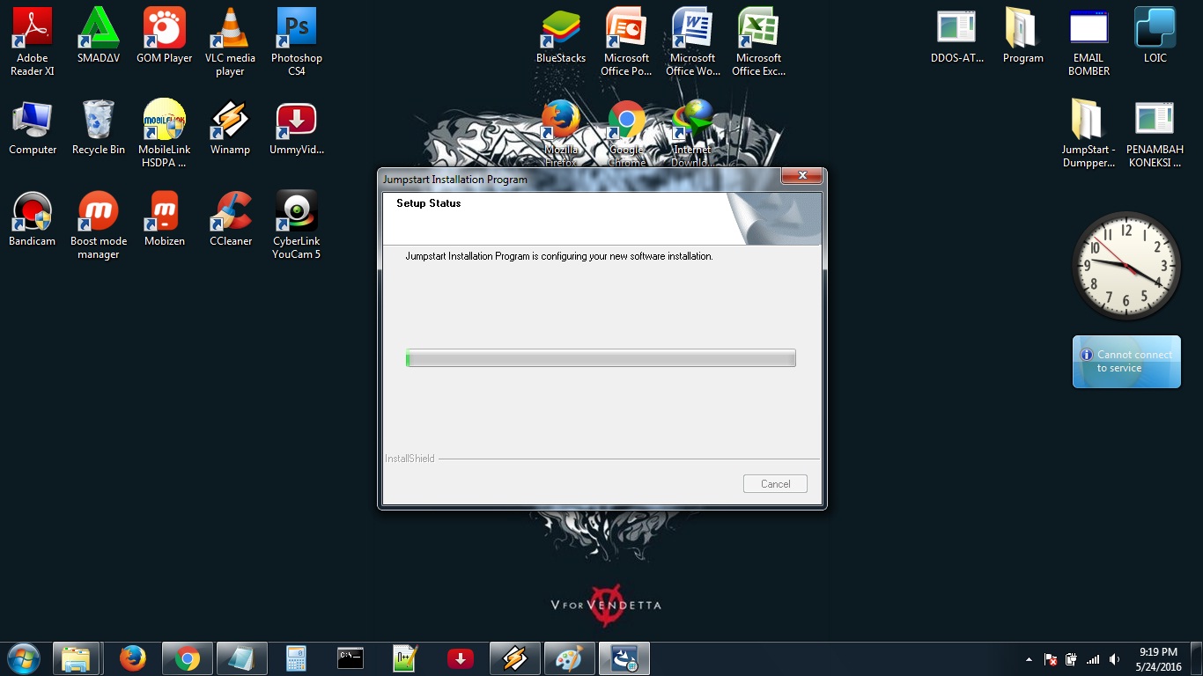The image size is (1203, 676).
Task: Open Windows Explorer from taskbar
Action: point(77,658)
